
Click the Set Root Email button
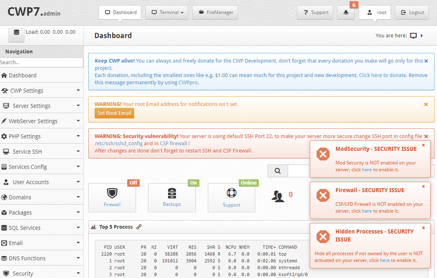(114, 113)
